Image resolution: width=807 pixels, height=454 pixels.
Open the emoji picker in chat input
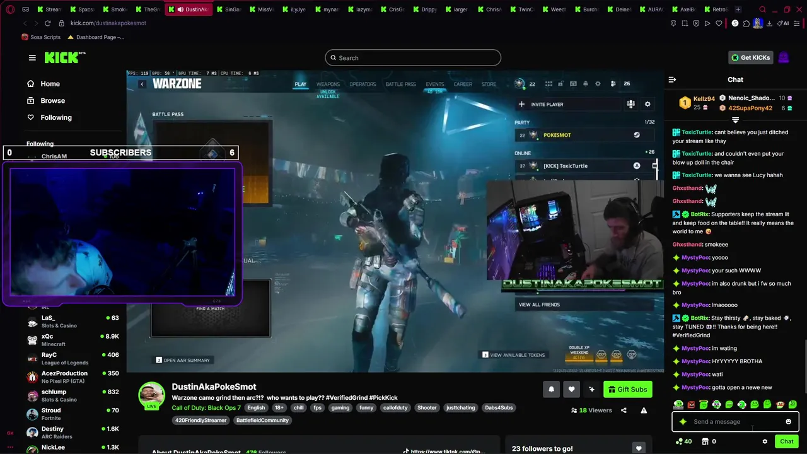tap(788, 422)
